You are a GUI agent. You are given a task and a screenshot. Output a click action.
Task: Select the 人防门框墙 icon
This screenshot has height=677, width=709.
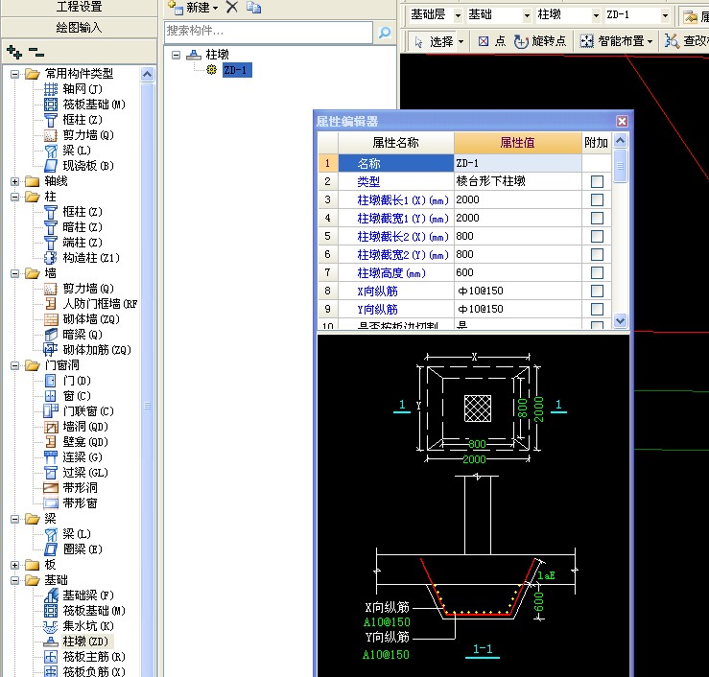click(x=51, y=304)
